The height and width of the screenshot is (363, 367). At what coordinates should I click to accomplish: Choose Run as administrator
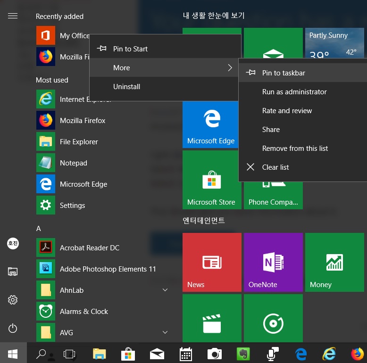tap(294, 91)
